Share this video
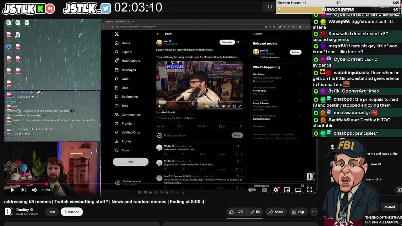402x226 pixels. tap(275, 212)
